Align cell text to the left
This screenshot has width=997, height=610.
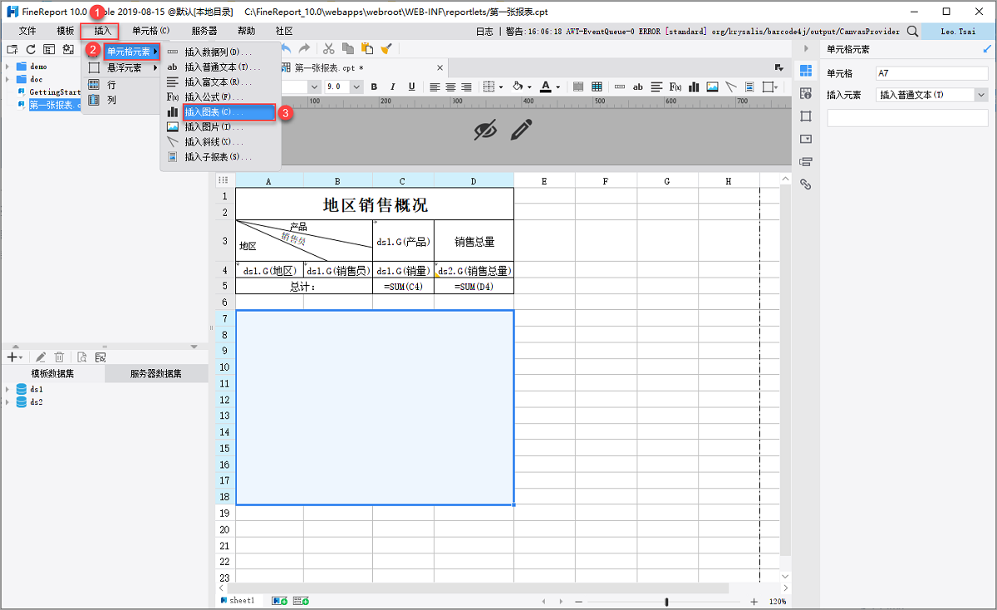click(435, 86)
